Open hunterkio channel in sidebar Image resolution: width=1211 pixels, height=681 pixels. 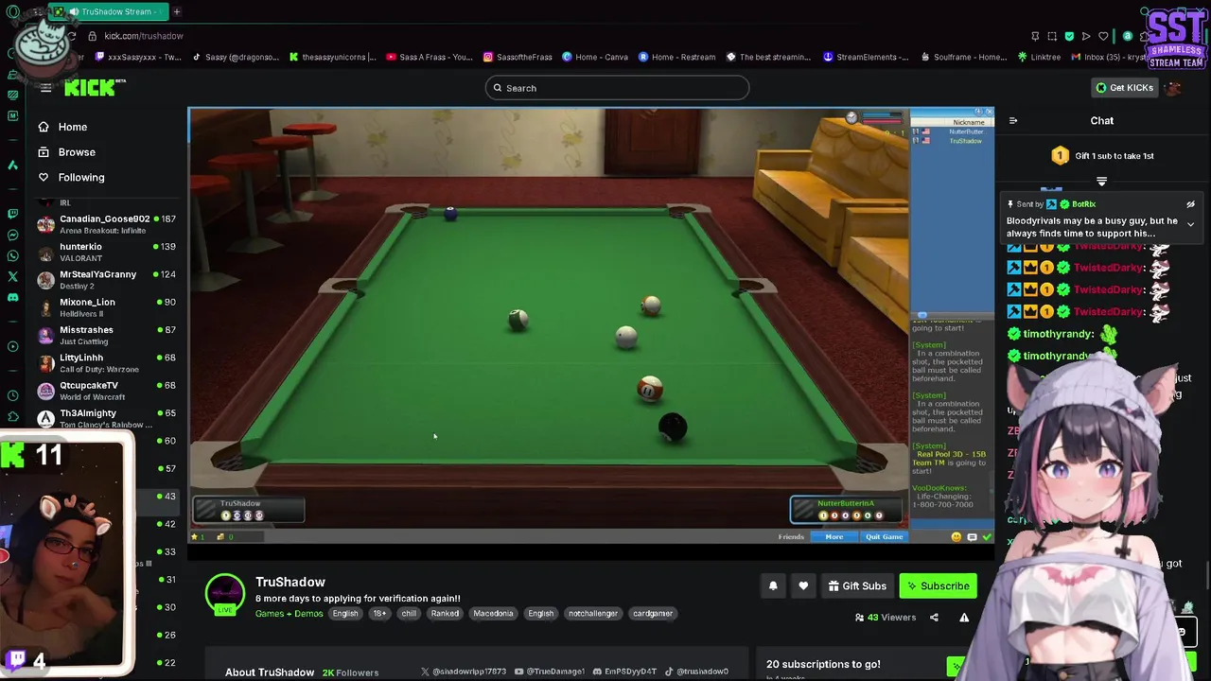106,252
